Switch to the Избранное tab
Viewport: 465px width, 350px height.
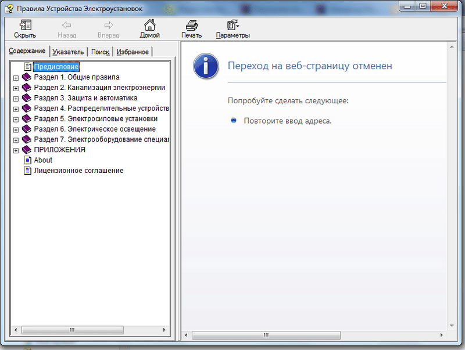[x=133, y=52]
